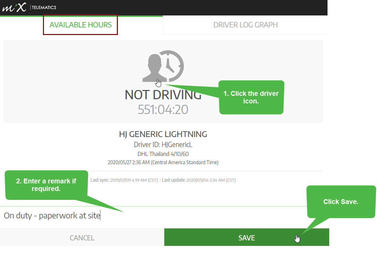Screen dimensions: 377x261
Task: Select the Driver ID: HJGenericL text
Action: pos(163,145)
